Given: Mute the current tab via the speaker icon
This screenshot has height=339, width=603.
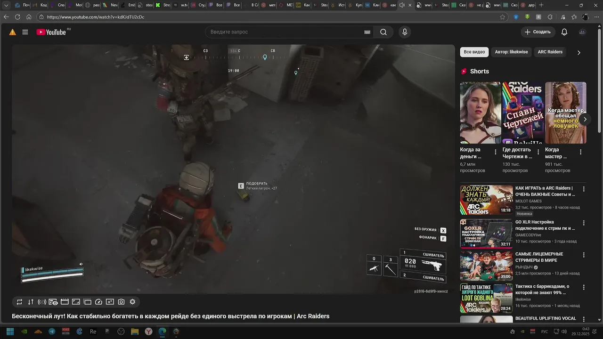Looking at the screenshot, I should [402, 5].
